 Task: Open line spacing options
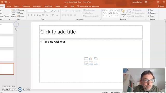pos(80,11)
